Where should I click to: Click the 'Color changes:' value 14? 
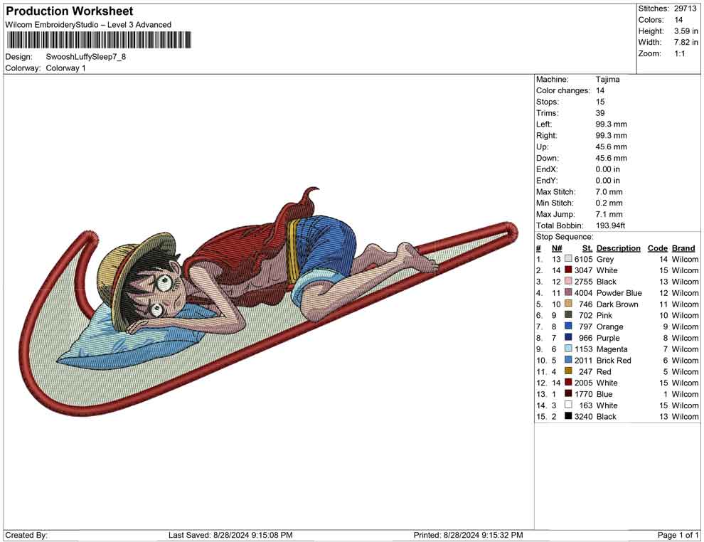tap(600, 91)
